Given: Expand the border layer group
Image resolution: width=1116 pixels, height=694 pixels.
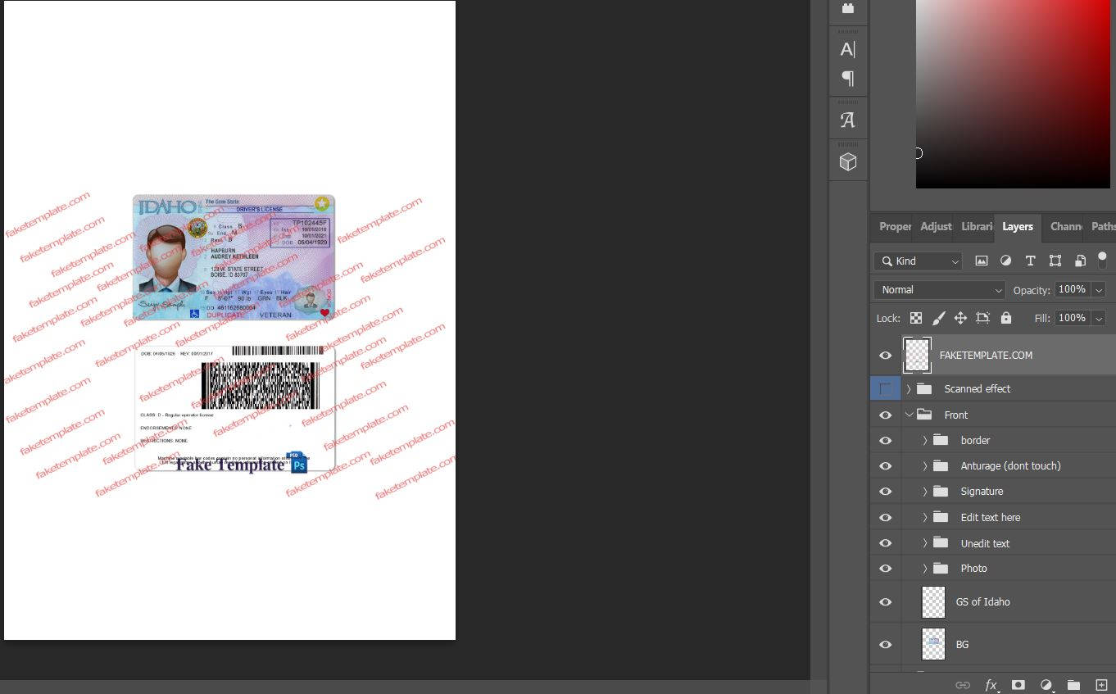Looking at the screenshot, I should coord(924,441).
